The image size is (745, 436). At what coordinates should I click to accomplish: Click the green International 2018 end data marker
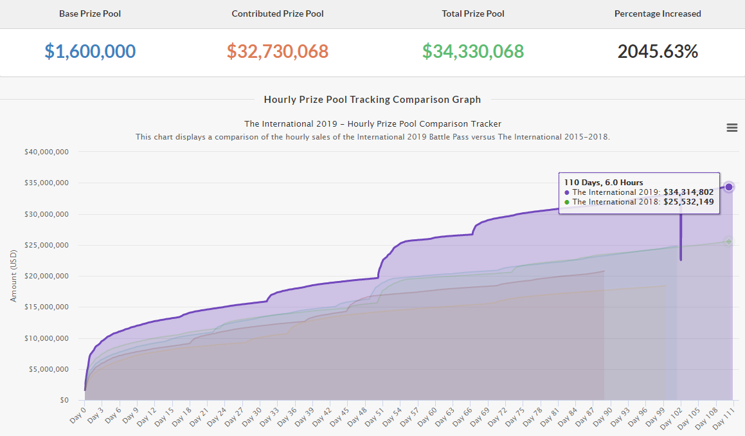pos(729,242)
